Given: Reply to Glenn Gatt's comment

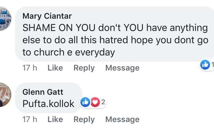Looking at the screenshot, I should point(84,119).
